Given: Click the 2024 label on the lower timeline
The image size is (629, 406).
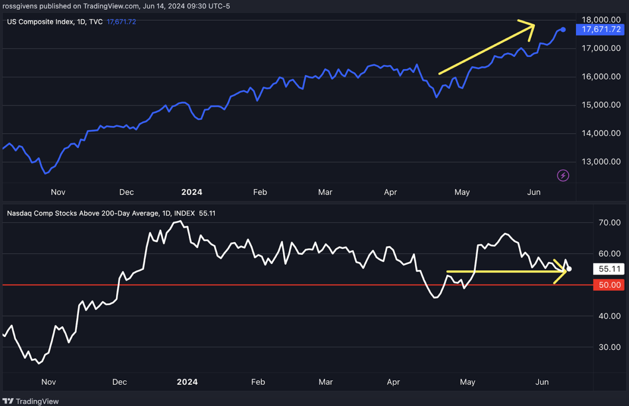Looking at the screenshot, I should pos(187,382).
